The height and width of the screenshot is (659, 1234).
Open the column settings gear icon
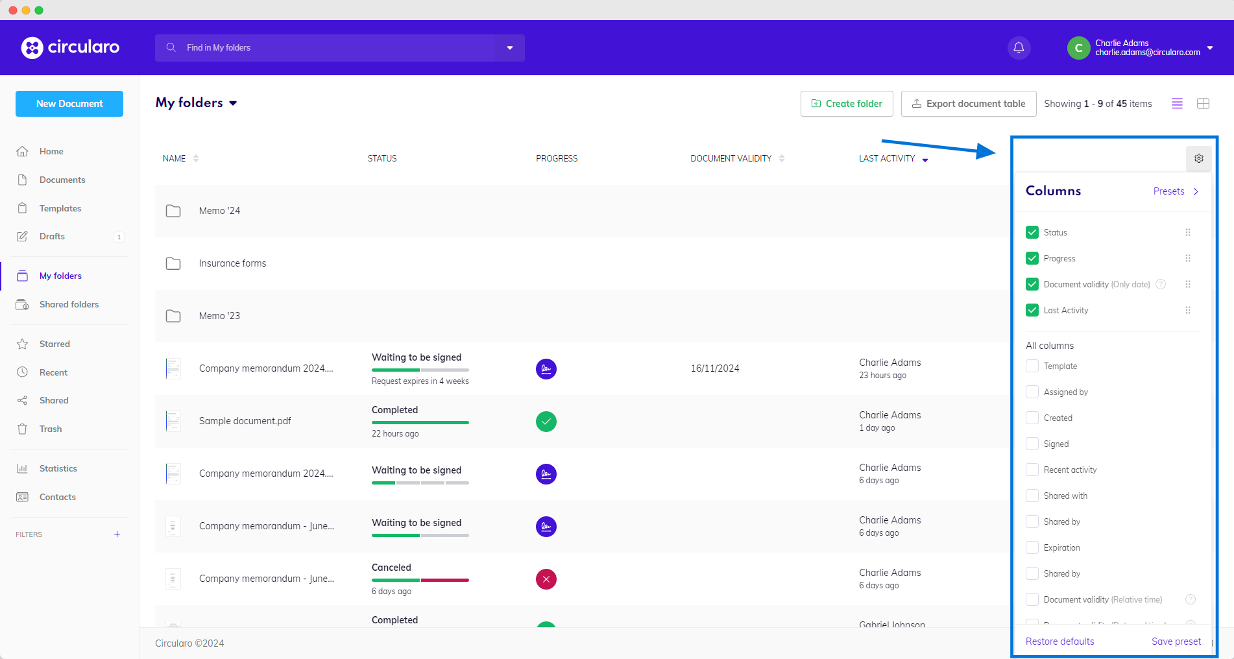1198,158
